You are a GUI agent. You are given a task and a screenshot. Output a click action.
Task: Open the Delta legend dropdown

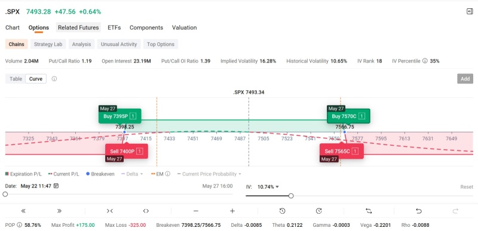132,174
